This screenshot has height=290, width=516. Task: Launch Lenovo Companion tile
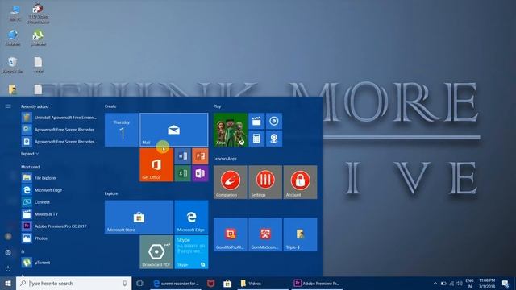[x=231, y=182]
